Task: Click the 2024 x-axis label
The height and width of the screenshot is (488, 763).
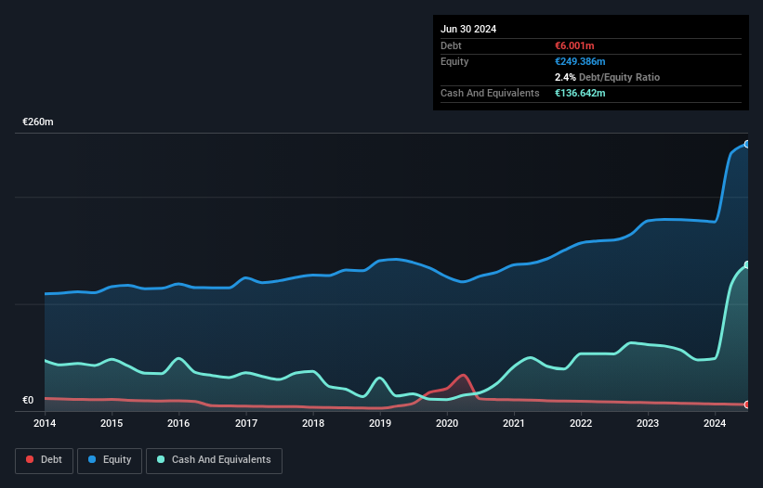Action: (x=715, y=423)
